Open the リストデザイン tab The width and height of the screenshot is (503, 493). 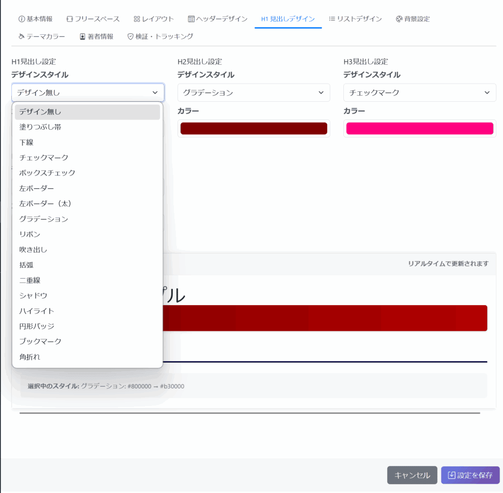coord(355,19)
